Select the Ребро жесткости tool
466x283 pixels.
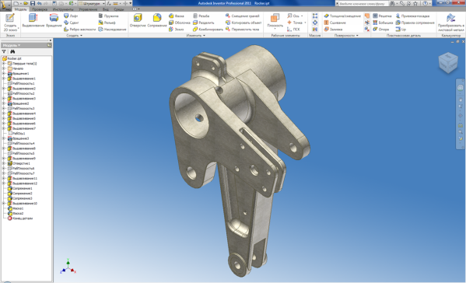point(79,30)
